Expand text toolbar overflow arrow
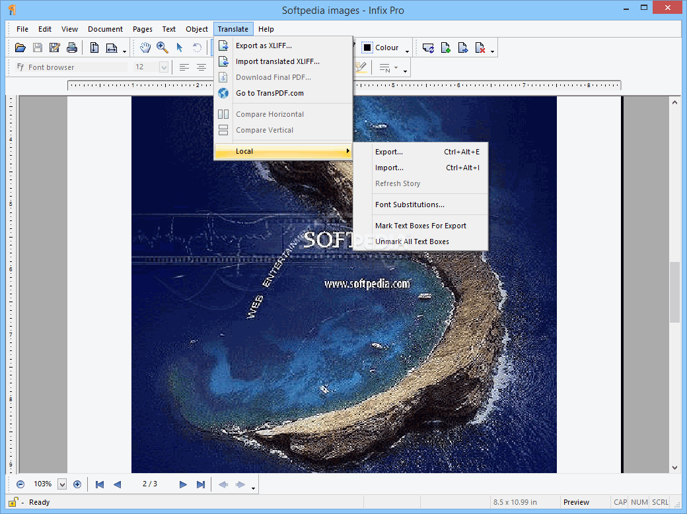Screen dimensions: 687x514 point(406,71)
